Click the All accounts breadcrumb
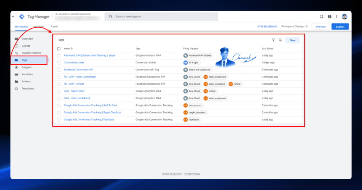 coord(62,14)
